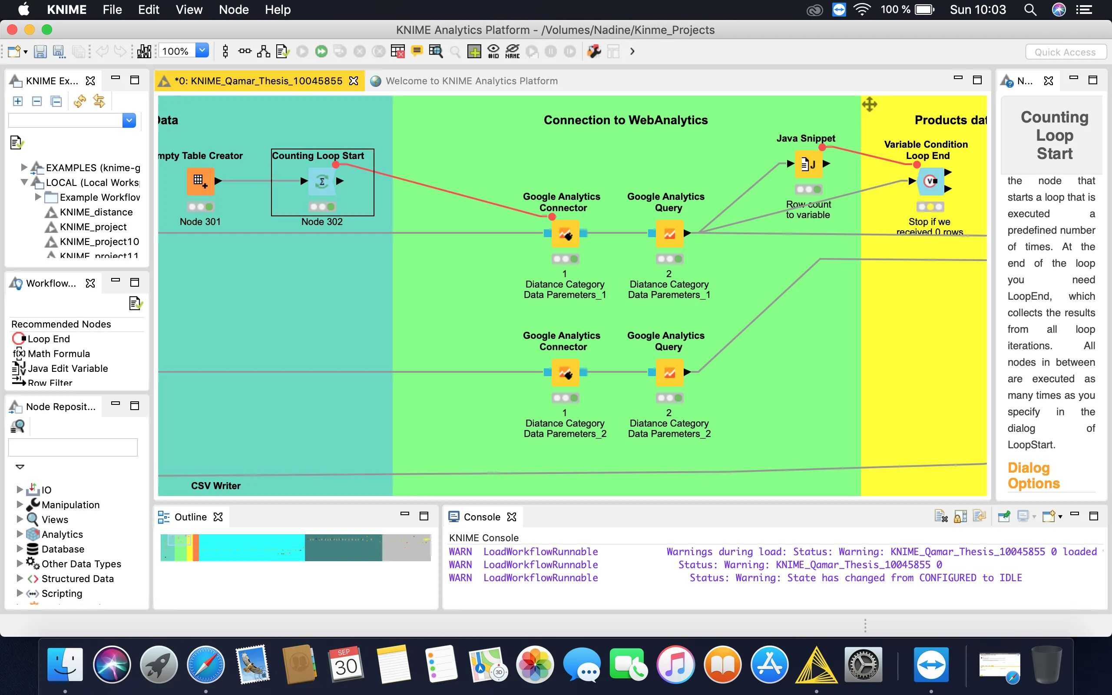
Task: Click synchronize with editor icon in Explorer
Action: [99, 101]
